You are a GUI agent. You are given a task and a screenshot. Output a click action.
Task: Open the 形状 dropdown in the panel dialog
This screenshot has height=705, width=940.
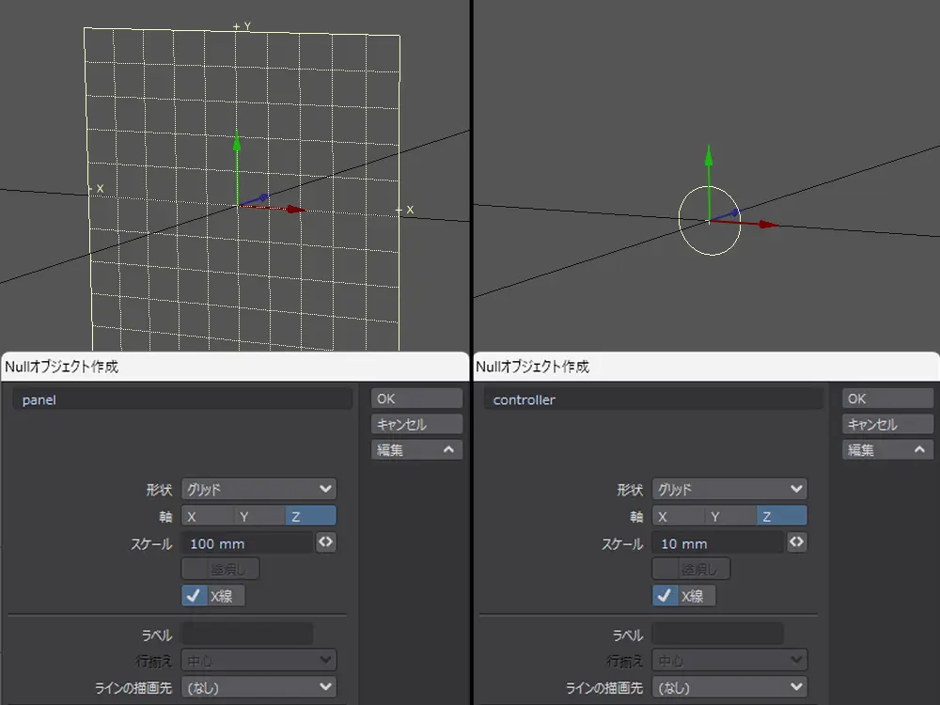tap(258, 489)
